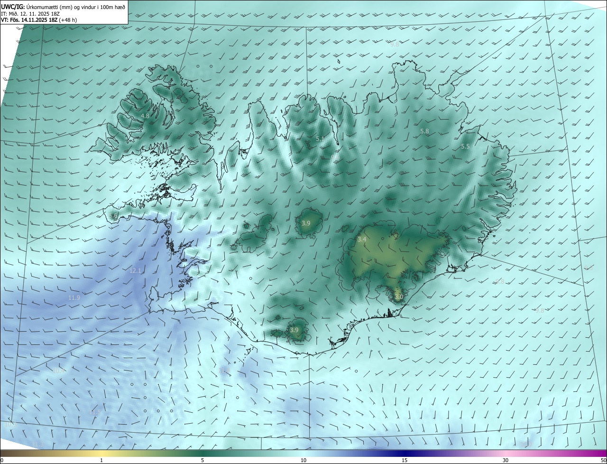This screenshot has height=464, width=607.
Task: Click the 5.5 value in east Iceland
Action: 465,147
